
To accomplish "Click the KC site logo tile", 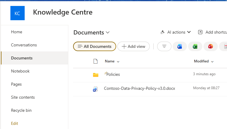I will [18, 13].
